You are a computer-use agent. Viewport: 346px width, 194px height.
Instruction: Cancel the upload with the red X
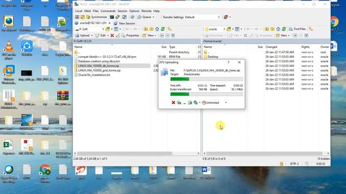pos(174,102)
